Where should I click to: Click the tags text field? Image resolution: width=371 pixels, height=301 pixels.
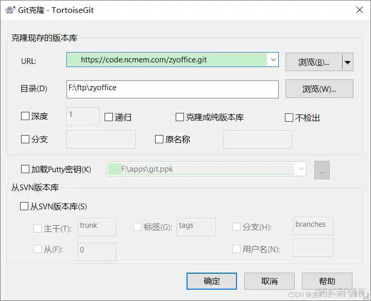[x=196, y=227]
